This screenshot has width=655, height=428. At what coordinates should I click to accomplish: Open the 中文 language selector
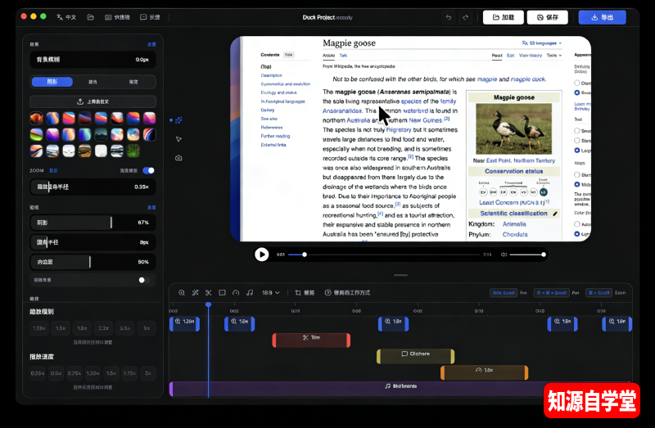(x=66, y=17)
